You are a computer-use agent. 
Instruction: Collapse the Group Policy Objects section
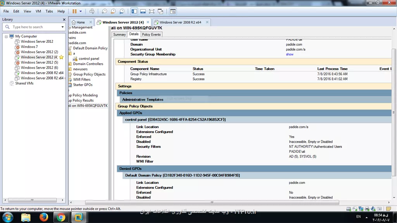click(253, 106)
